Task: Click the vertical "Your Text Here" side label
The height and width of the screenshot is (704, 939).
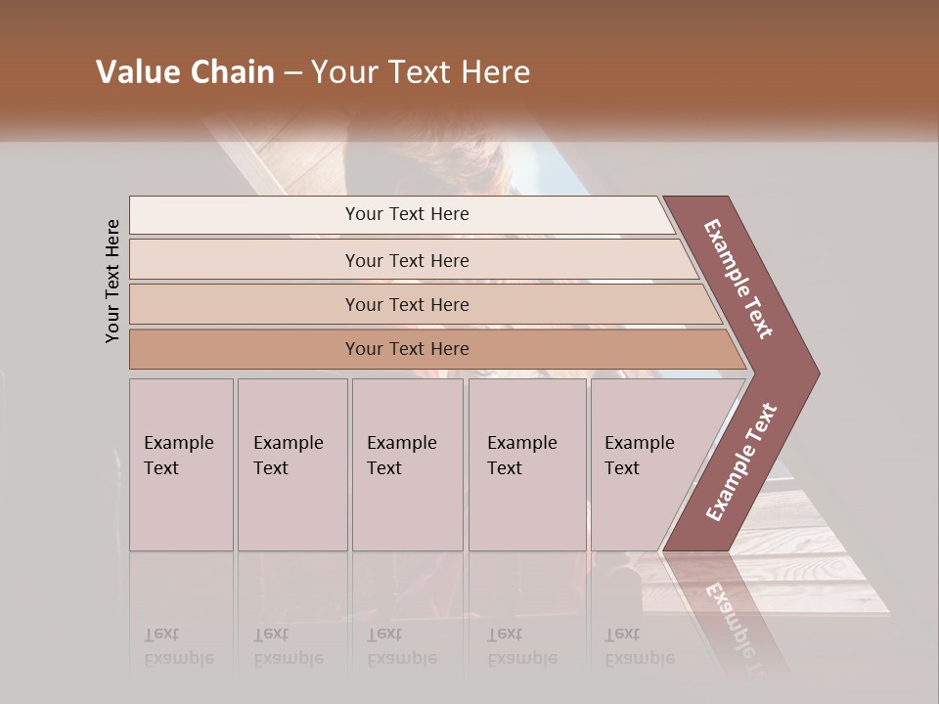Action: [112, 281]
